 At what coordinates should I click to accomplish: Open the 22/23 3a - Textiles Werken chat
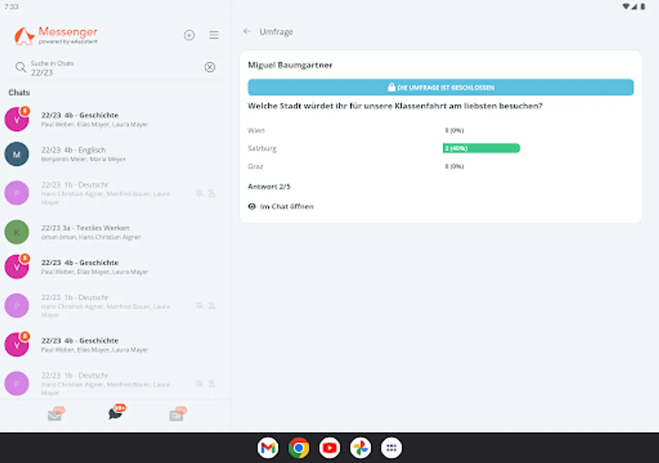(x=115, y=232)
